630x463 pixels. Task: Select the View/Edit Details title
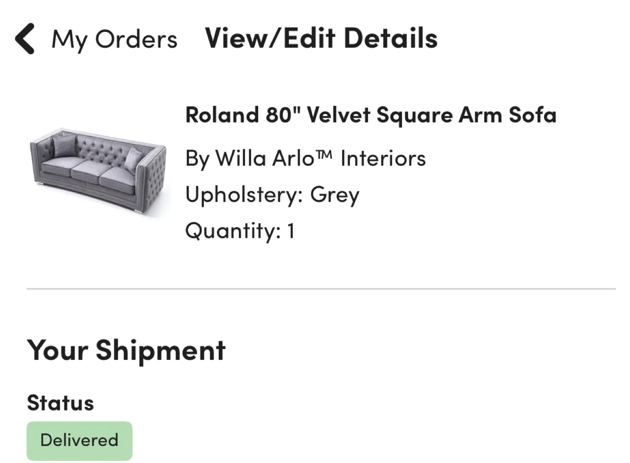(321, 38)
